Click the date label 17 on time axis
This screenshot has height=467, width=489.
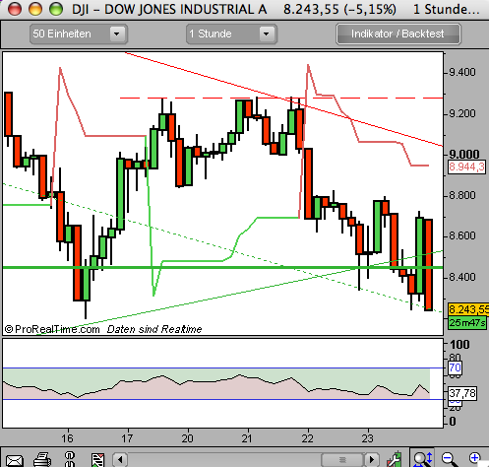coord(127,438)
